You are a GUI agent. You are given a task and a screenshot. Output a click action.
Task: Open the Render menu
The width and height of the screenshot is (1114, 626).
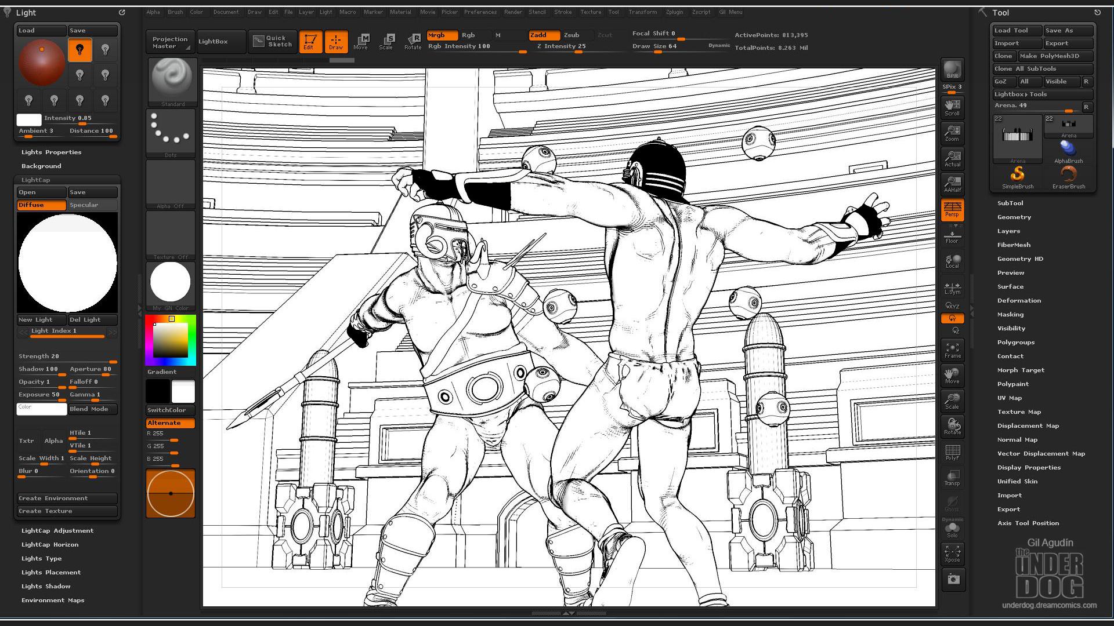point(513,12)
